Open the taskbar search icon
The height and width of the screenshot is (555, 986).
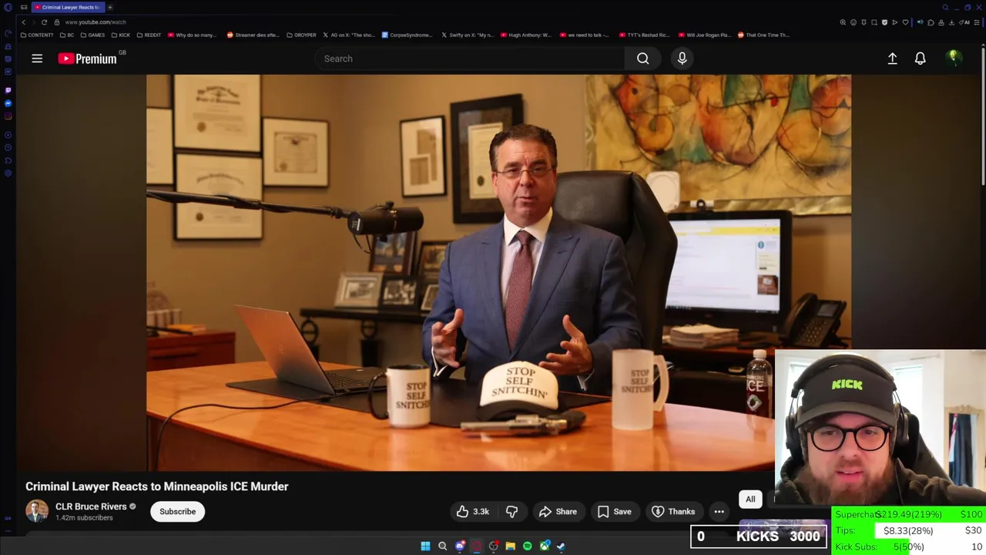coord(442,546)
